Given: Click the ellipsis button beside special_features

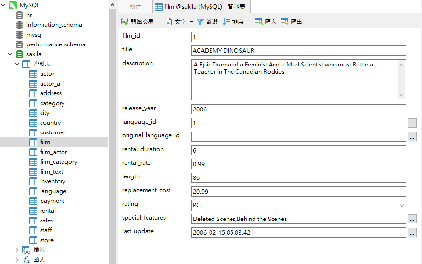Looking at the screenshot, I should click(x=412, y=219).
